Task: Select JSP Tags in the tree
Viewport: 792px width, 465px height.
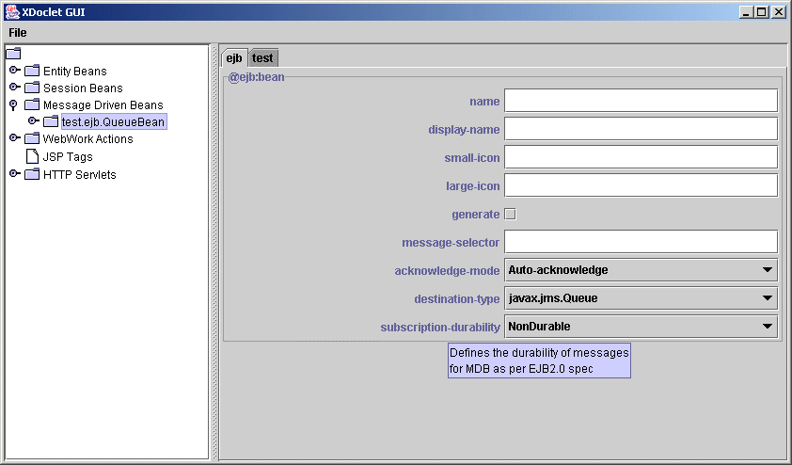Action: 68,157
